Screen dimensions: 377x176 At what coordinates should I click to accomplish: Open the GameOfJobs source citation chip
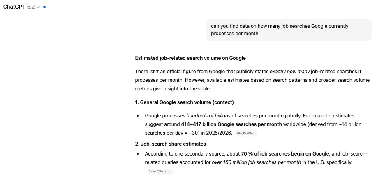click(x=159, y=171)
